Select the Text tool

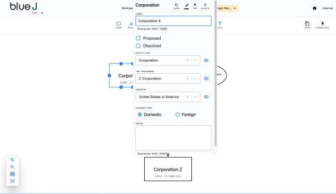220,25
